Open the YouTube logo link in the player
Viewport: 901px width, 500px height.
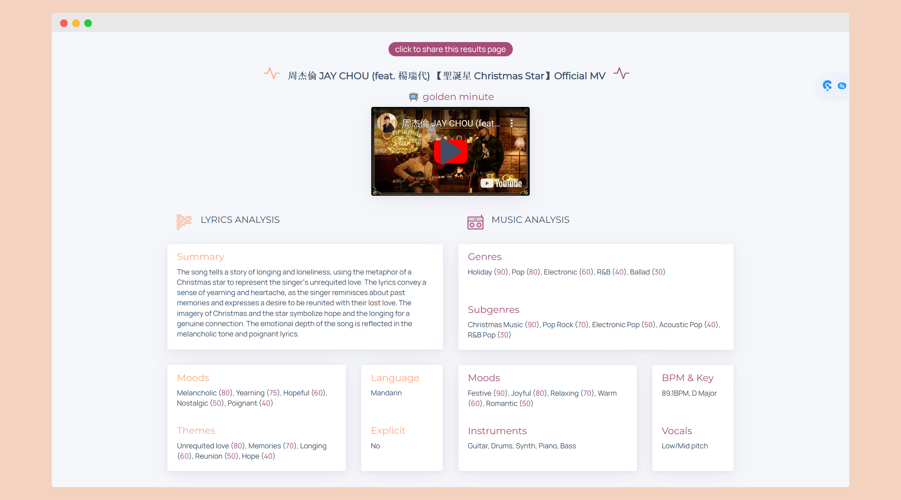coord(501,183)
